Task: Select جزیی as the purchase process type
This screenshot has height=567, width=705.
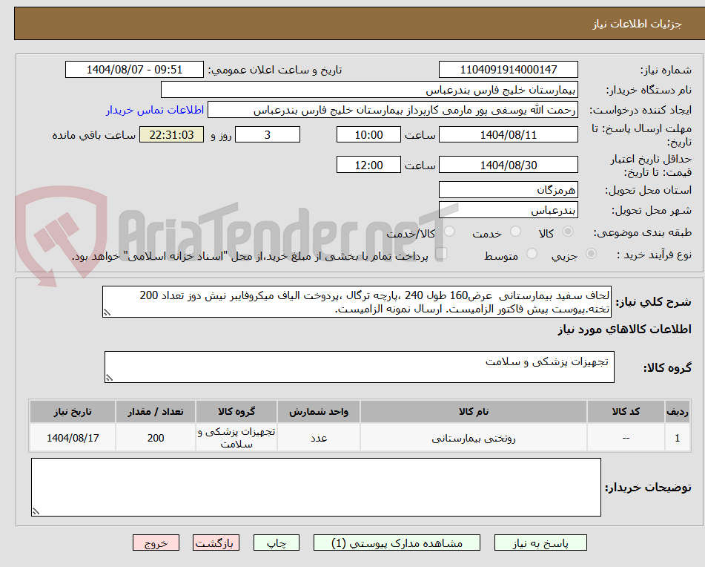Action: click(591, 253)
